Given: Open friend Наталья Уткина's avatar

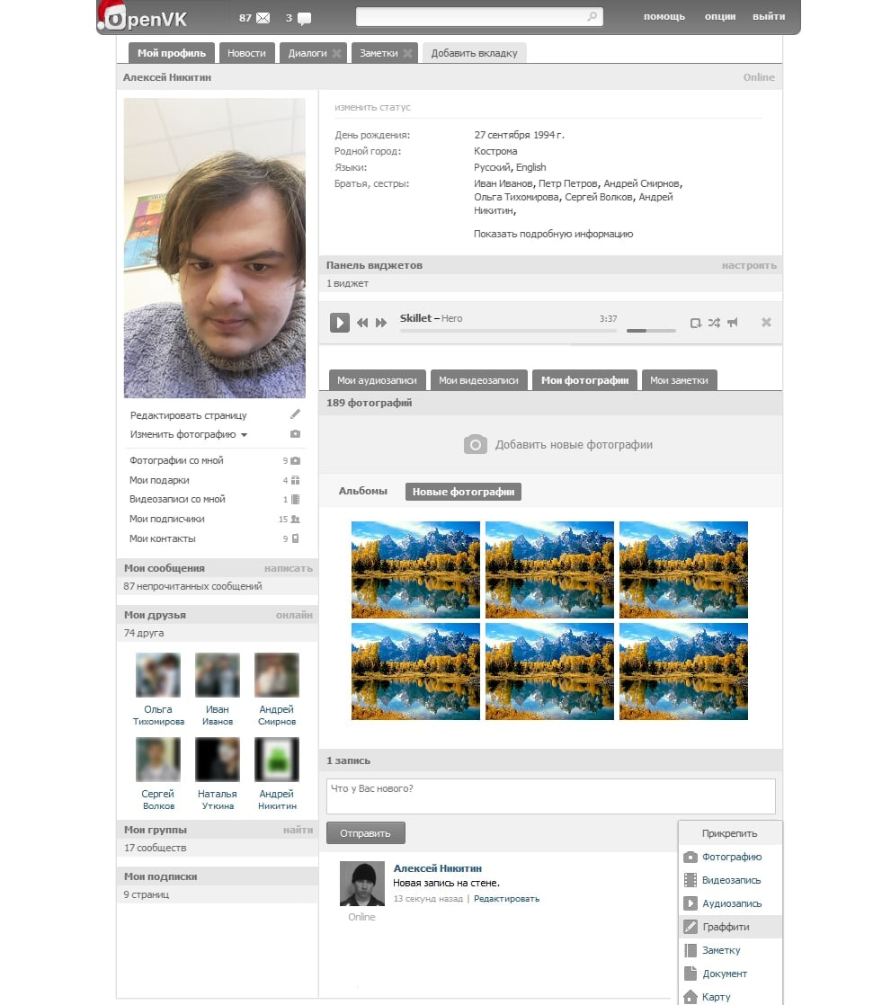Looking at the screenshot, I should tap(218, 760).
